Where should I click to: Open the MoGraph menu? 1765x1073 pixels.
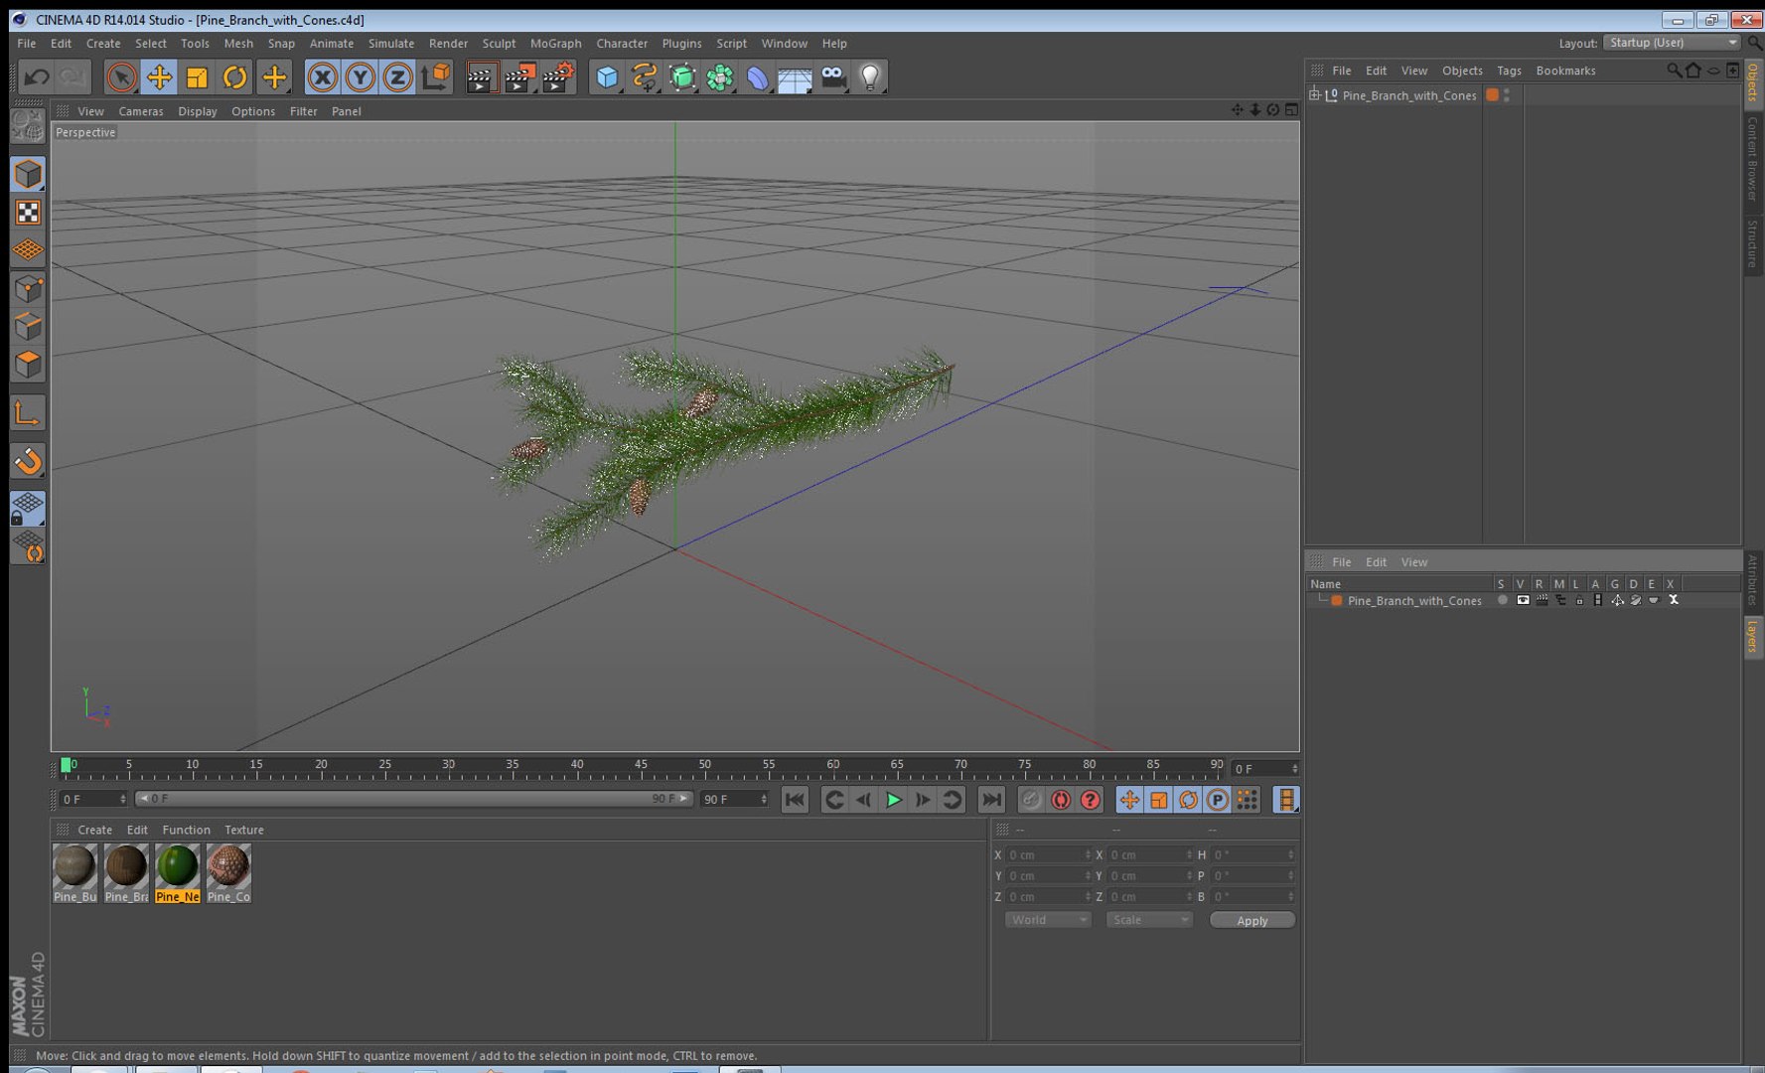[555, 43]
